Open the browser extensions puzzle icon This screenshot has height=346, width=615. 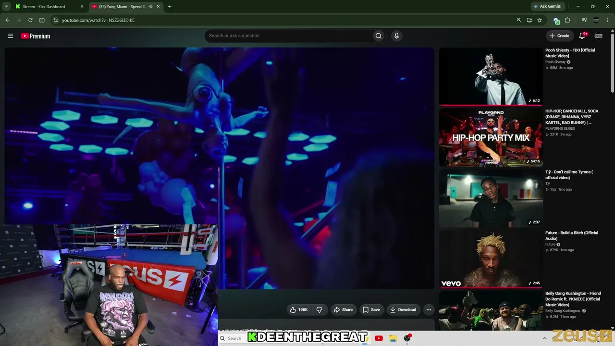tap(567, 20)
